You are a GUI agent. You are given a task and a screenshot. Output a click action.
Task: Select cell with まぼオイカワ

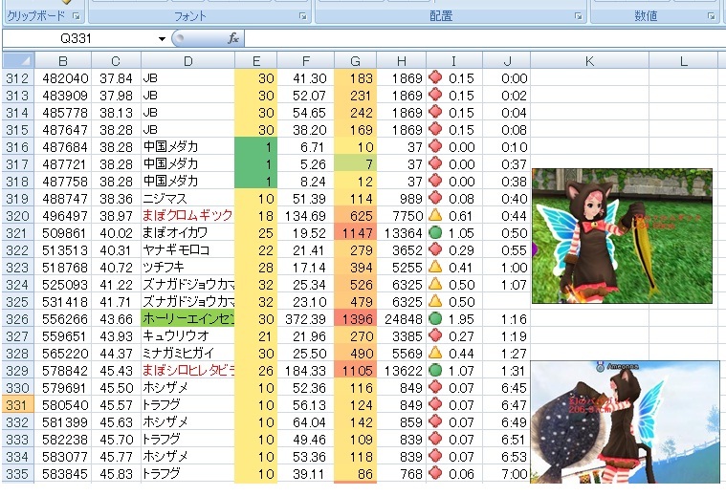188,233
